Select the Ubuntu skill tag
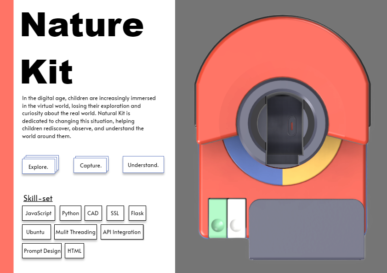The width and height of the screenshot is (387, 273). point(36,232)
